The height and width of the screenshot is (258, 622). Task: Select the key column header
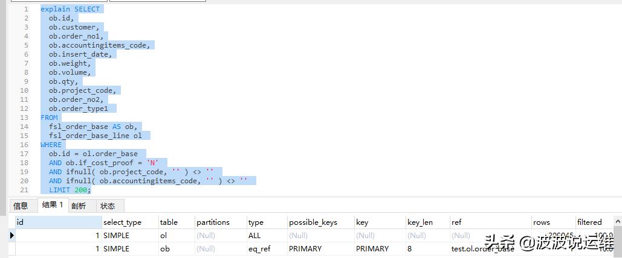tap(380, 222)
